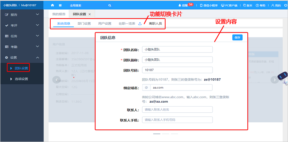Open the 帮助 help menu

[260, 5]
